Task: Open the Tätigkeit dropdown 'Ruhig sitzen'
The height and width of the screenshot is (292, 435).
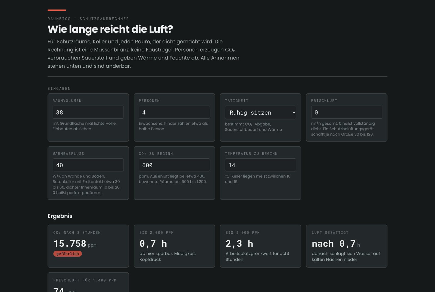Action: click(260, 112)
